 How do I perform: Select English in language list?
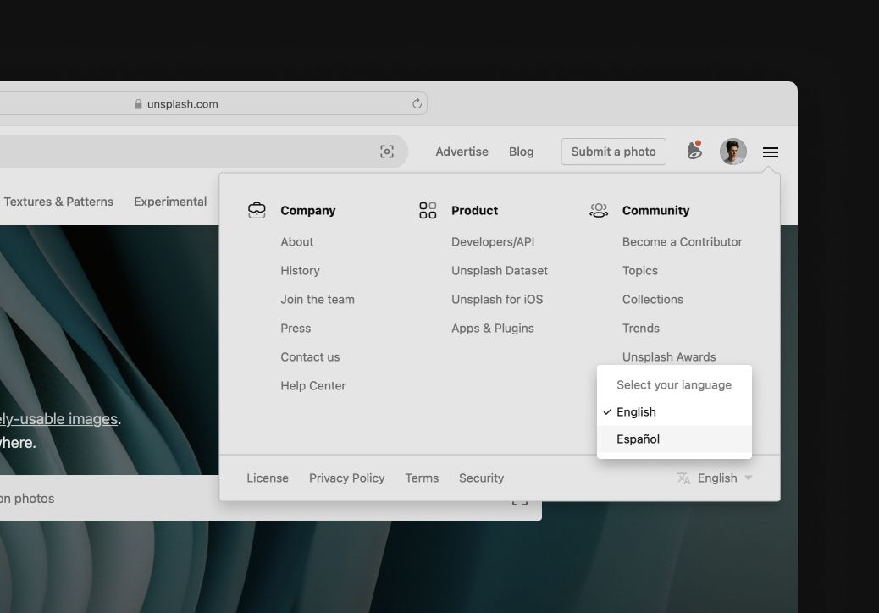click(x=674, y=411)
